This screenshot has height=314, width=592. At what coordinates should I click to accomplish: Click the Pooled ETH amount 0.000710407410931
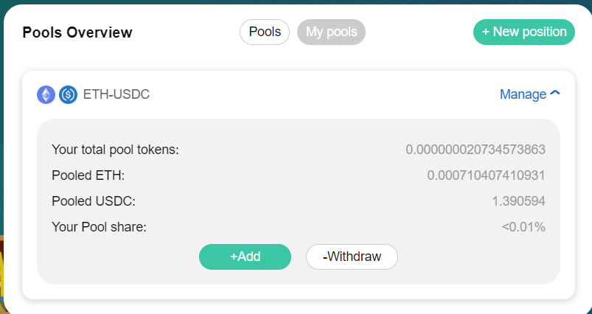(x=487, y=175)
